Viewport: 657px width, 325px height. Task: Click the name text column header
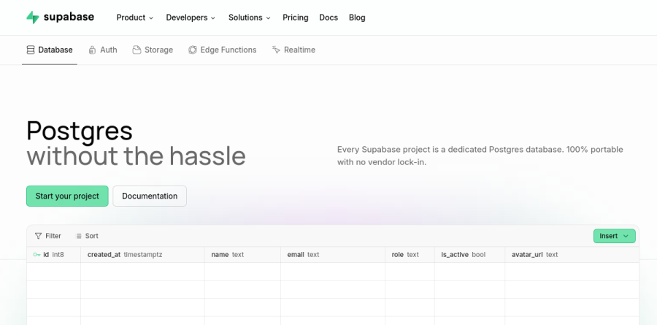242,255
